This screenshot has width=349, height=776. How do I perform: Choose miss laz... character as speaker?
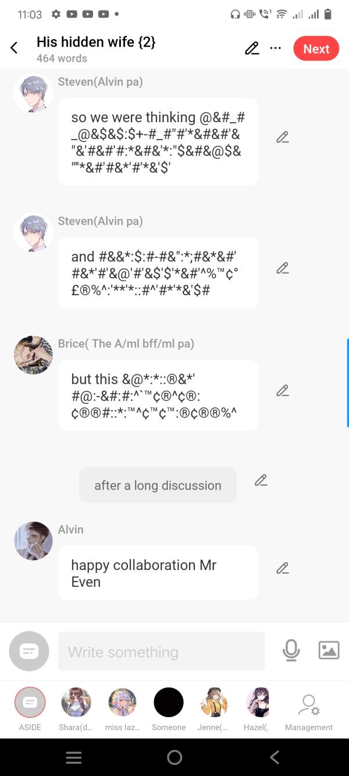(122, 709)
